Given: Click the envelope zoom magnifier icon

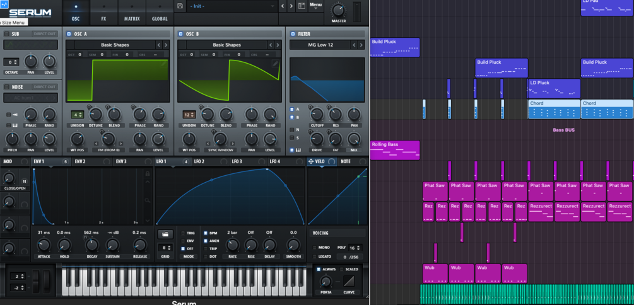Looking at the screenshot, I should click(148, 200).
